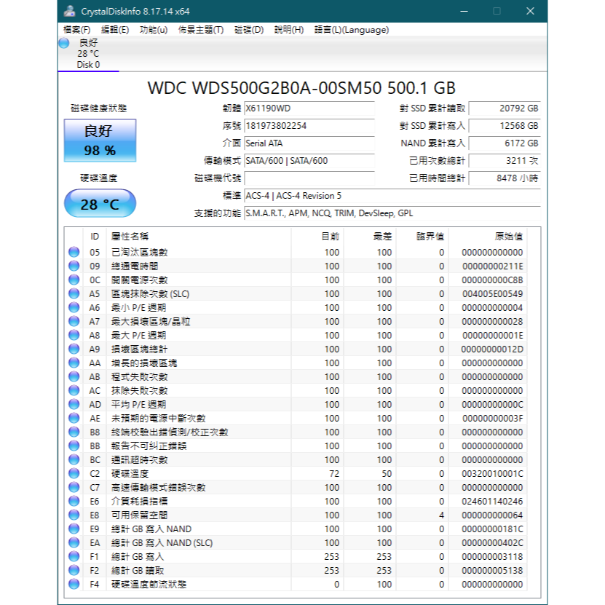Select the 開關電源次數 attribute name
Viewport: 605px width, 605px height.
tap(139, 280)
